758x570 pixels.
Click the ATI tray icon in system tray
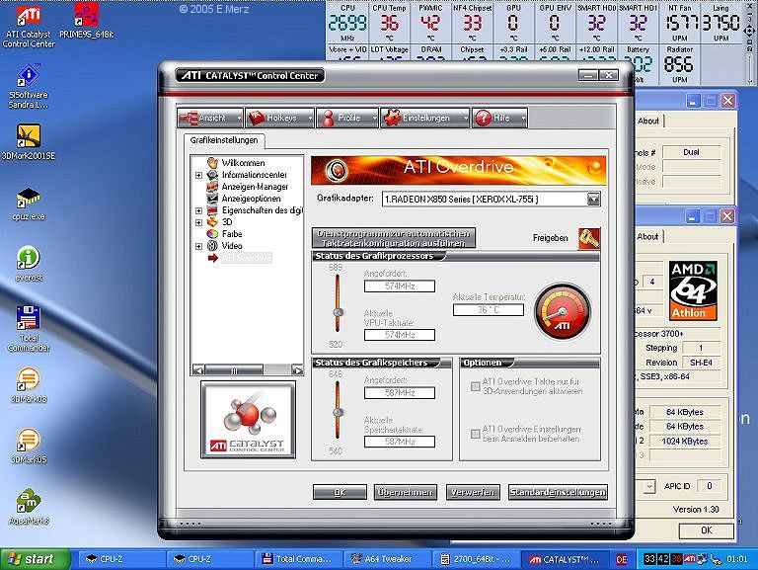pyautogui.click(x=689, y=559)
